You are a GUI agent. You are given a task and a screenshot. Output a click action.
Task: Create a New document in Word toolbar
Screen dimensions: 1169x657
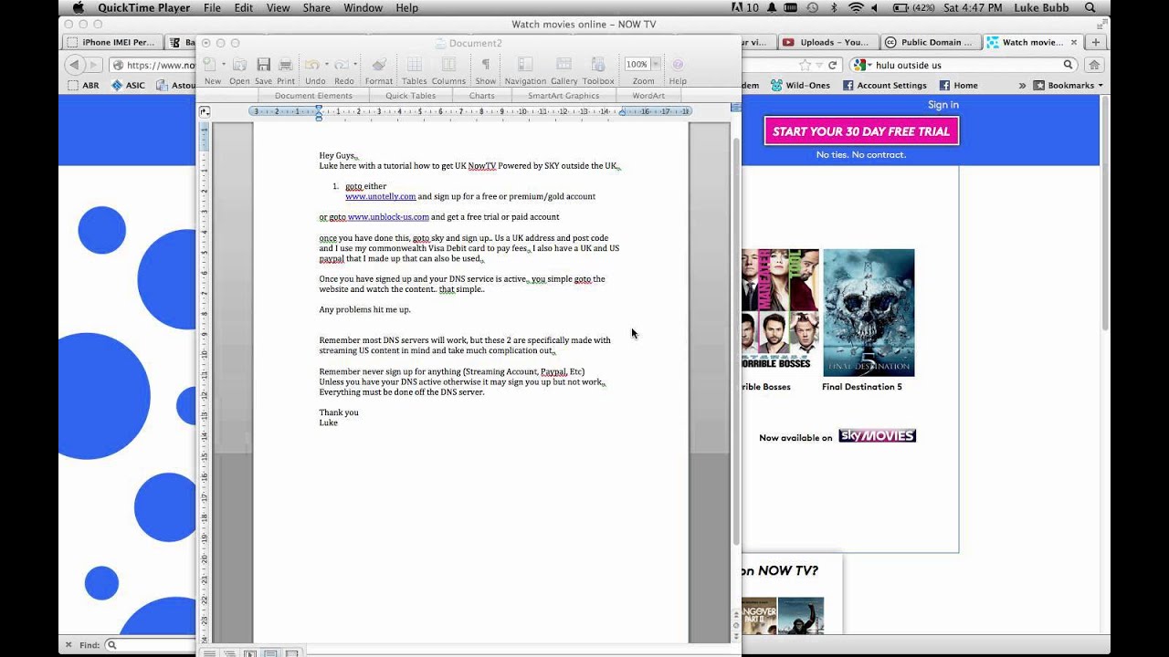210,65
